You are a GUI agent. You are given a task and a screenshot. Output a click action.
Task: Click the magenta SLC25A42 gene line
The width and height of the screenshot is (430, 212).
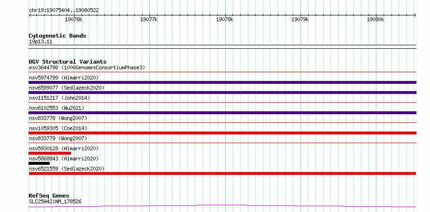point(222,206)
